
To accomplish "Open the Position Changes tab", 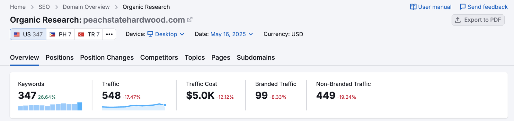I will click(107, 57).
